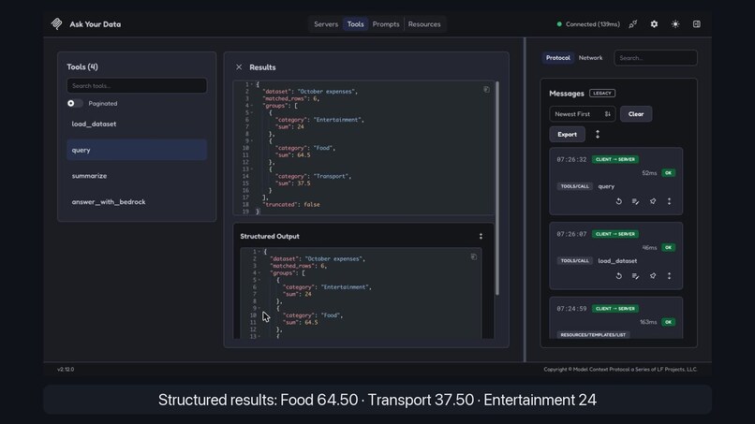Click the Ask Your Data logo icon
This screenshot has width=755, height=424.
pos(57,24)
